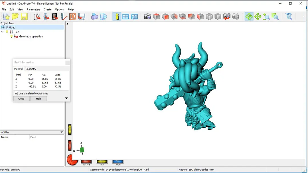
Task: Open a project with the yellow folder icon
Action: (15, 17)
